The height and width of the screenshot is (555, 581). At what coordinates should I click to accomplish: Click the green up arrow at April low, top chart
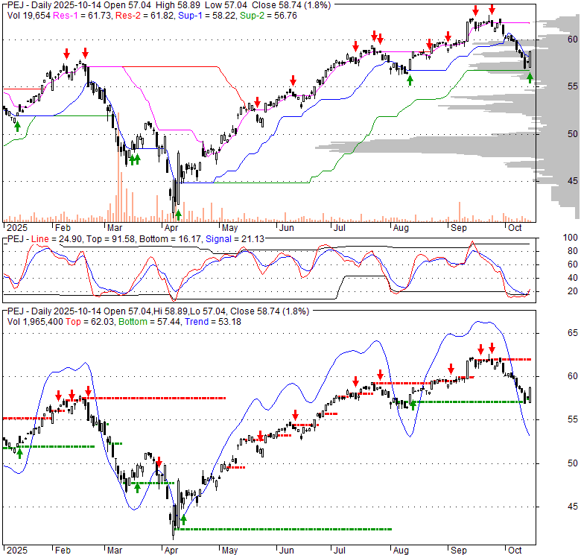pos(178,215)
